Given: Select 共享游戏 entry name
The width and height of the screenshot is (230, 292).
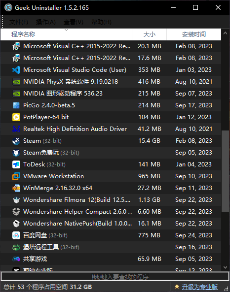Looking at the screenshot, I should [x=35, y=259].
